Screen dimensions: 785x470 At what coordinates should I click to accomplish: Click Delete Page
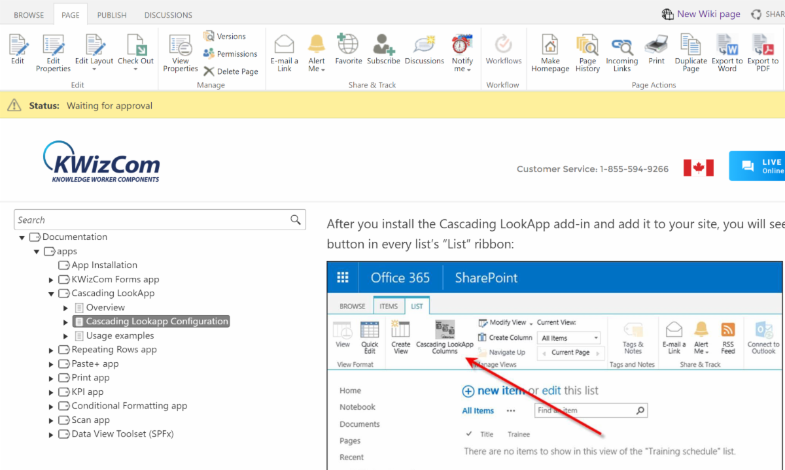coord(230,72)
